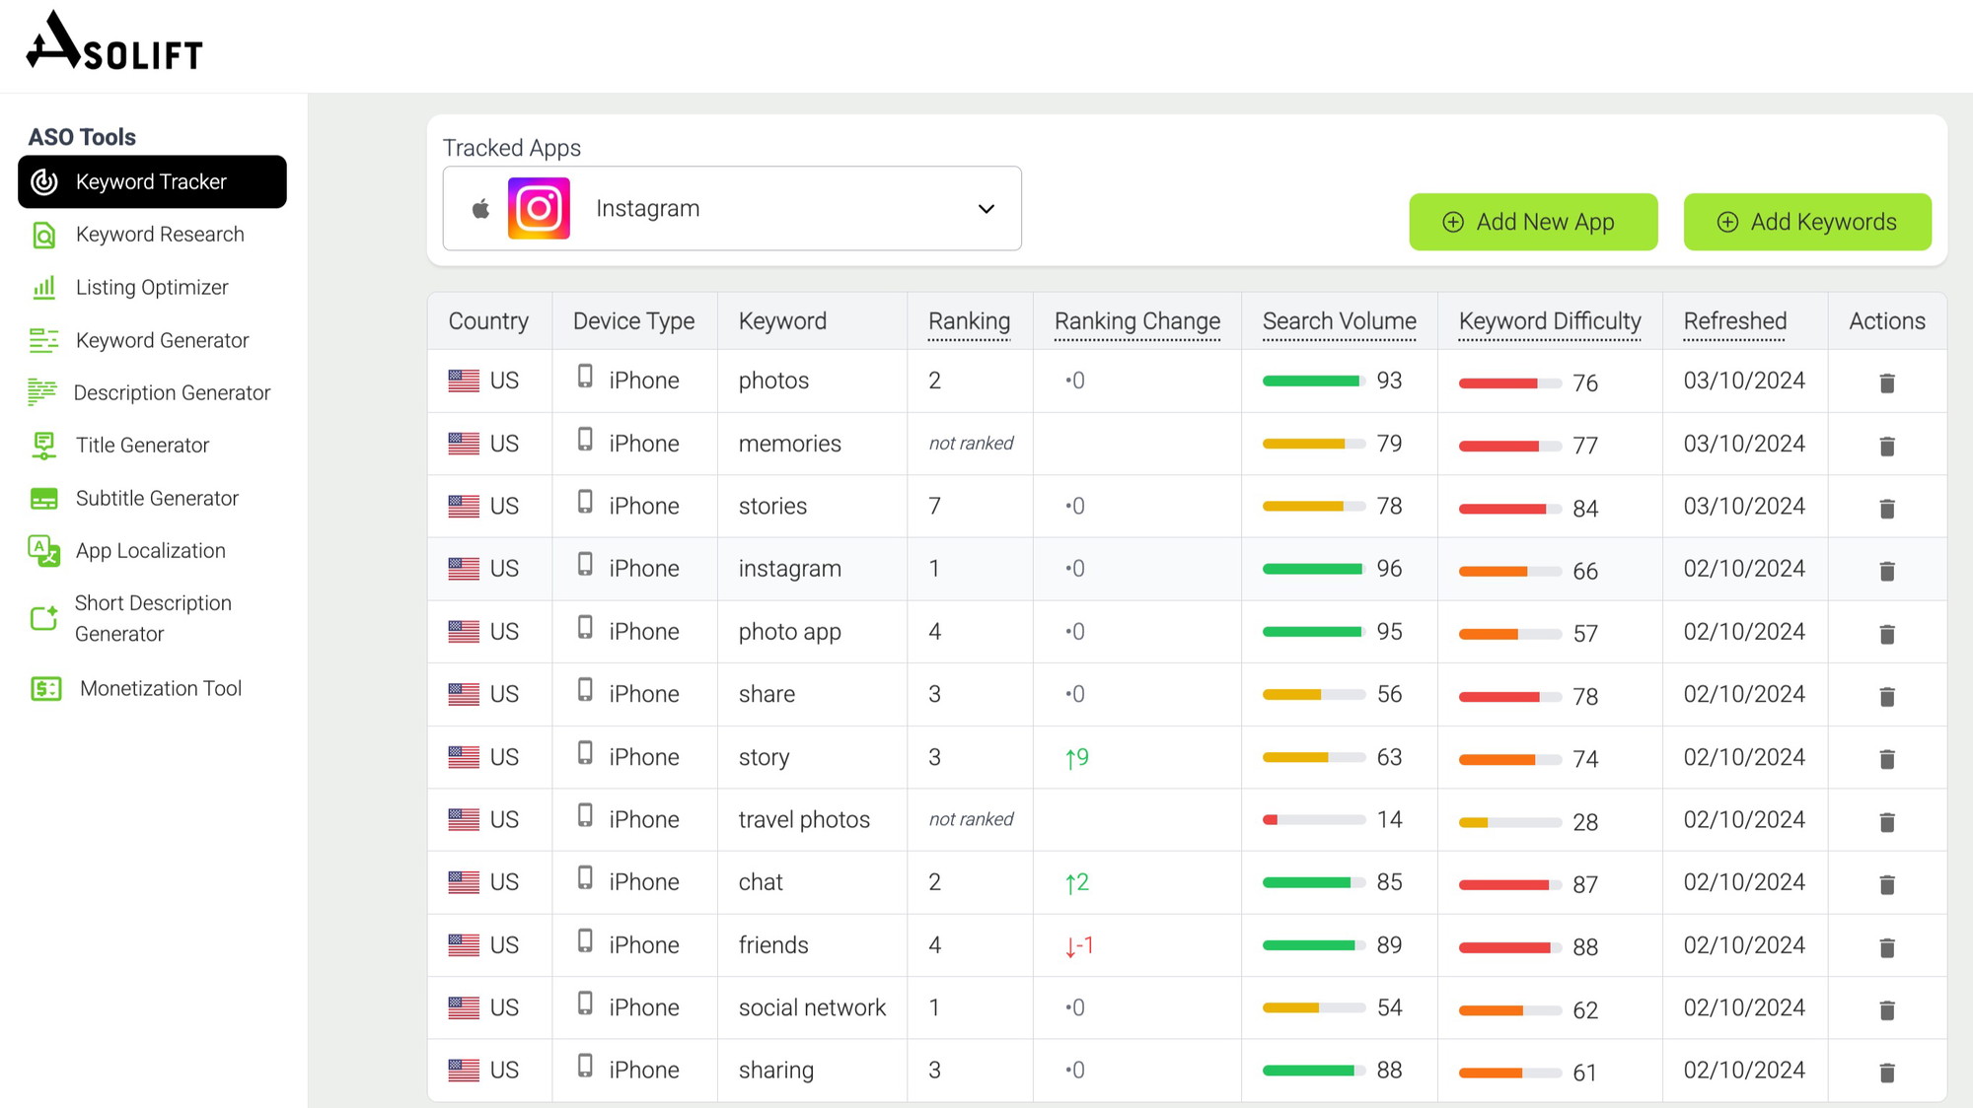The height and width of the screenshot is (1108, 1973).
Task: Sort table by Keyword Difficulty column
Action: 1550,321
